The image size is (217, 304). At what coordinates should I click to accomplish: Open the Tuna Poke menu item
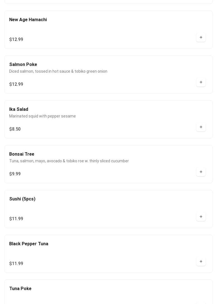click(20, 289)
